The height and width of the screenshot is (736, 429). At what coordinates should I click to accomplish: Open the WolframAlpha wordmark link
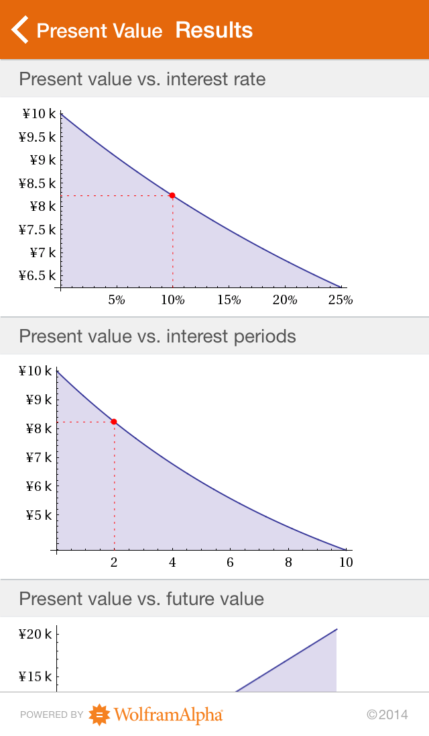pyautogui.click(x=168, y=715)
